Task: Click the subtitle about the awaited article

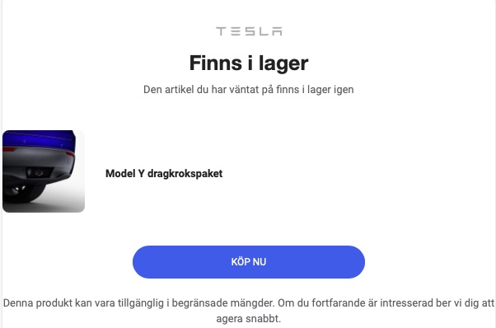Action: coord(249,90)
